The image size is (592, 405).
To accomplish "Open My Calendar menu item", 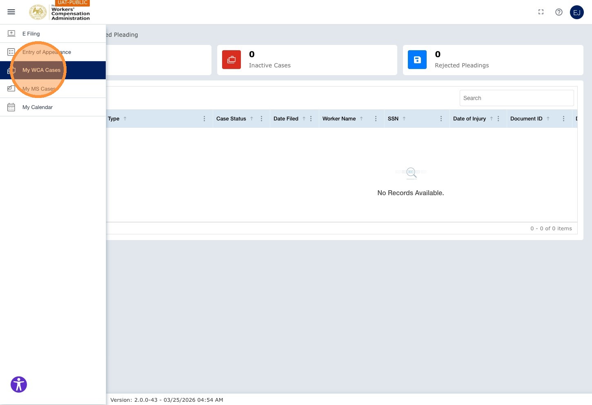I will click(53, 107).
